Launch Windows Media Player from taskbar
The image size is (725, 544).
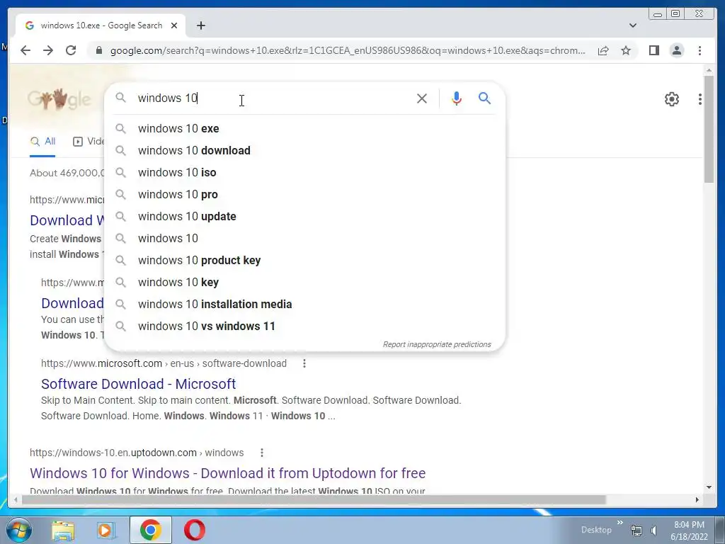[x=105, y=530]
